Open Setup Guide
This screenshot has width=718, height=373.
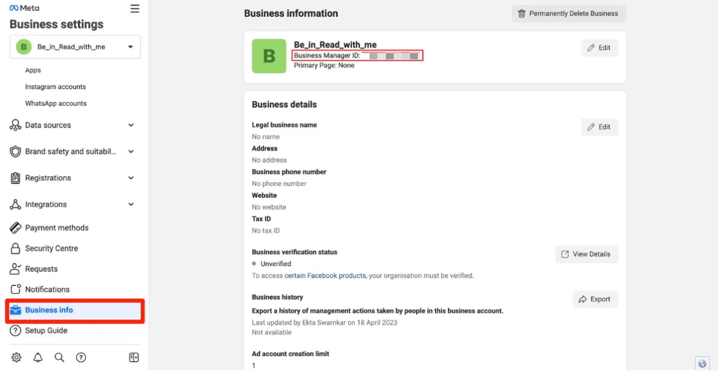pyautogui.click(x=46, y=330)
